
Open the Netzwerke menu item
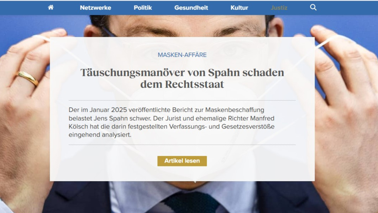pyautogui.click(x=95, y=8)
